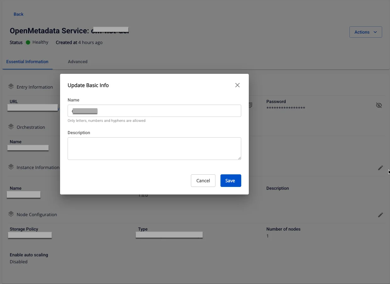Grab the Description textarea resize handle
This screenshot has height=284, width=390.
click(240, 158)
